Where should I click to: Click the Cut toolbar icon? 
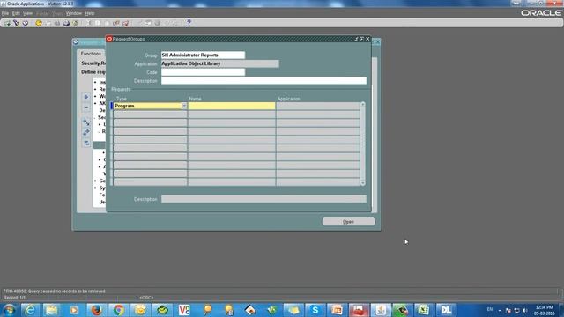pyautogui.click(x=89, y=23)
